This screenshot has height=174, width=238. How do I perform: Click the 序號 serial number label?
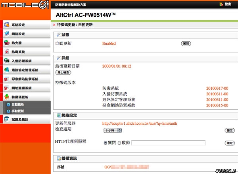[x=61, y=167]
